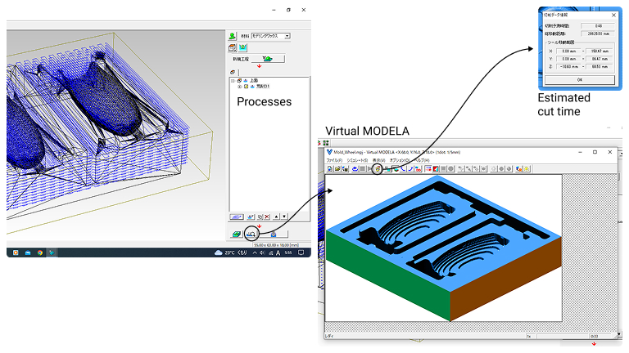The image size is (629, 353).
Task: Click the estimated cutting time field
Action: click(598, 26)
